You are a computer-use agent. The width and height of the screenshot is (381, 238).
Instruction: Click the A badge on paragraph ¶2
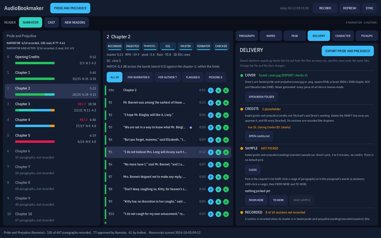coord(226,115)
